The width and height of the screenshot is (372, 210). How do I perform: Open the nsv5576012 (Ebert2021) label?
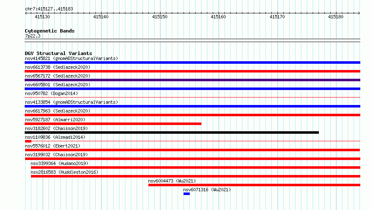[53, 146]
